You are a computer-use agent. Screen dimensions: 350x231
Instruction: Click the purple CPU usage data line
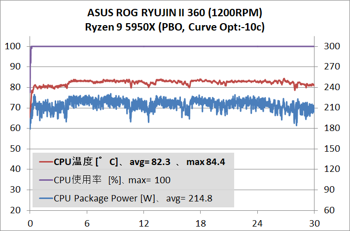172,46
